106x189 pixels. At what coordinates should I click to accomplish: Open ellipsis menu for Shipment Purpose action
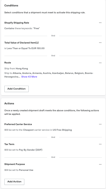100,164
